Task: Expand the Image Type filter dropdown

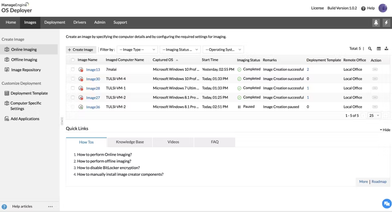Action: tap(137, 50)
